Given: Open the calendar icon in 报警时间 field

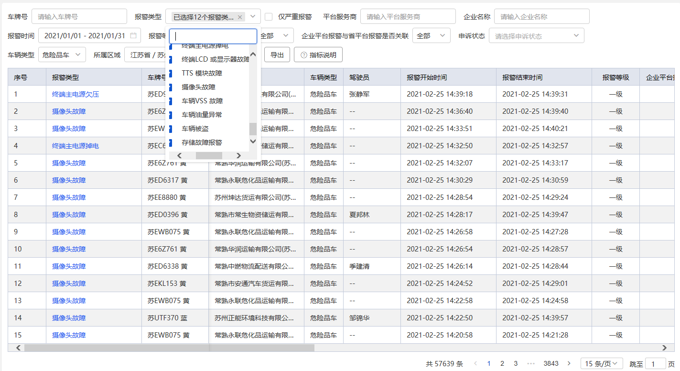Looking at the screenshot, I should [133, 36].
